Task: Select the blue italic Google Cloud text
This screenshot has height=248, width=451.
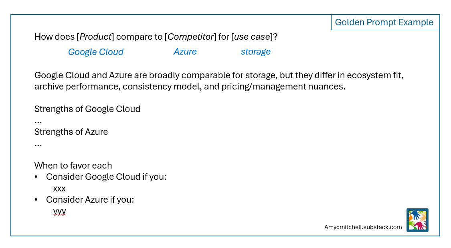Action: pyautogui.click(x=95, y=52)
